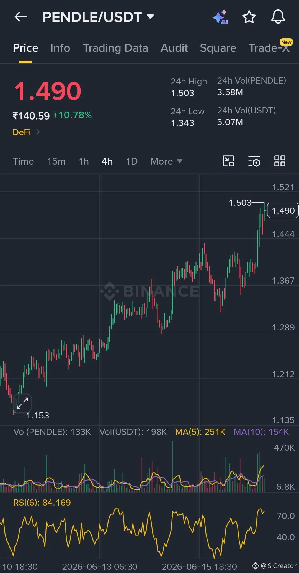Viewport: 299px width, 573px height.
Task: Select the Time chart interval
Action: click(23, 161)
